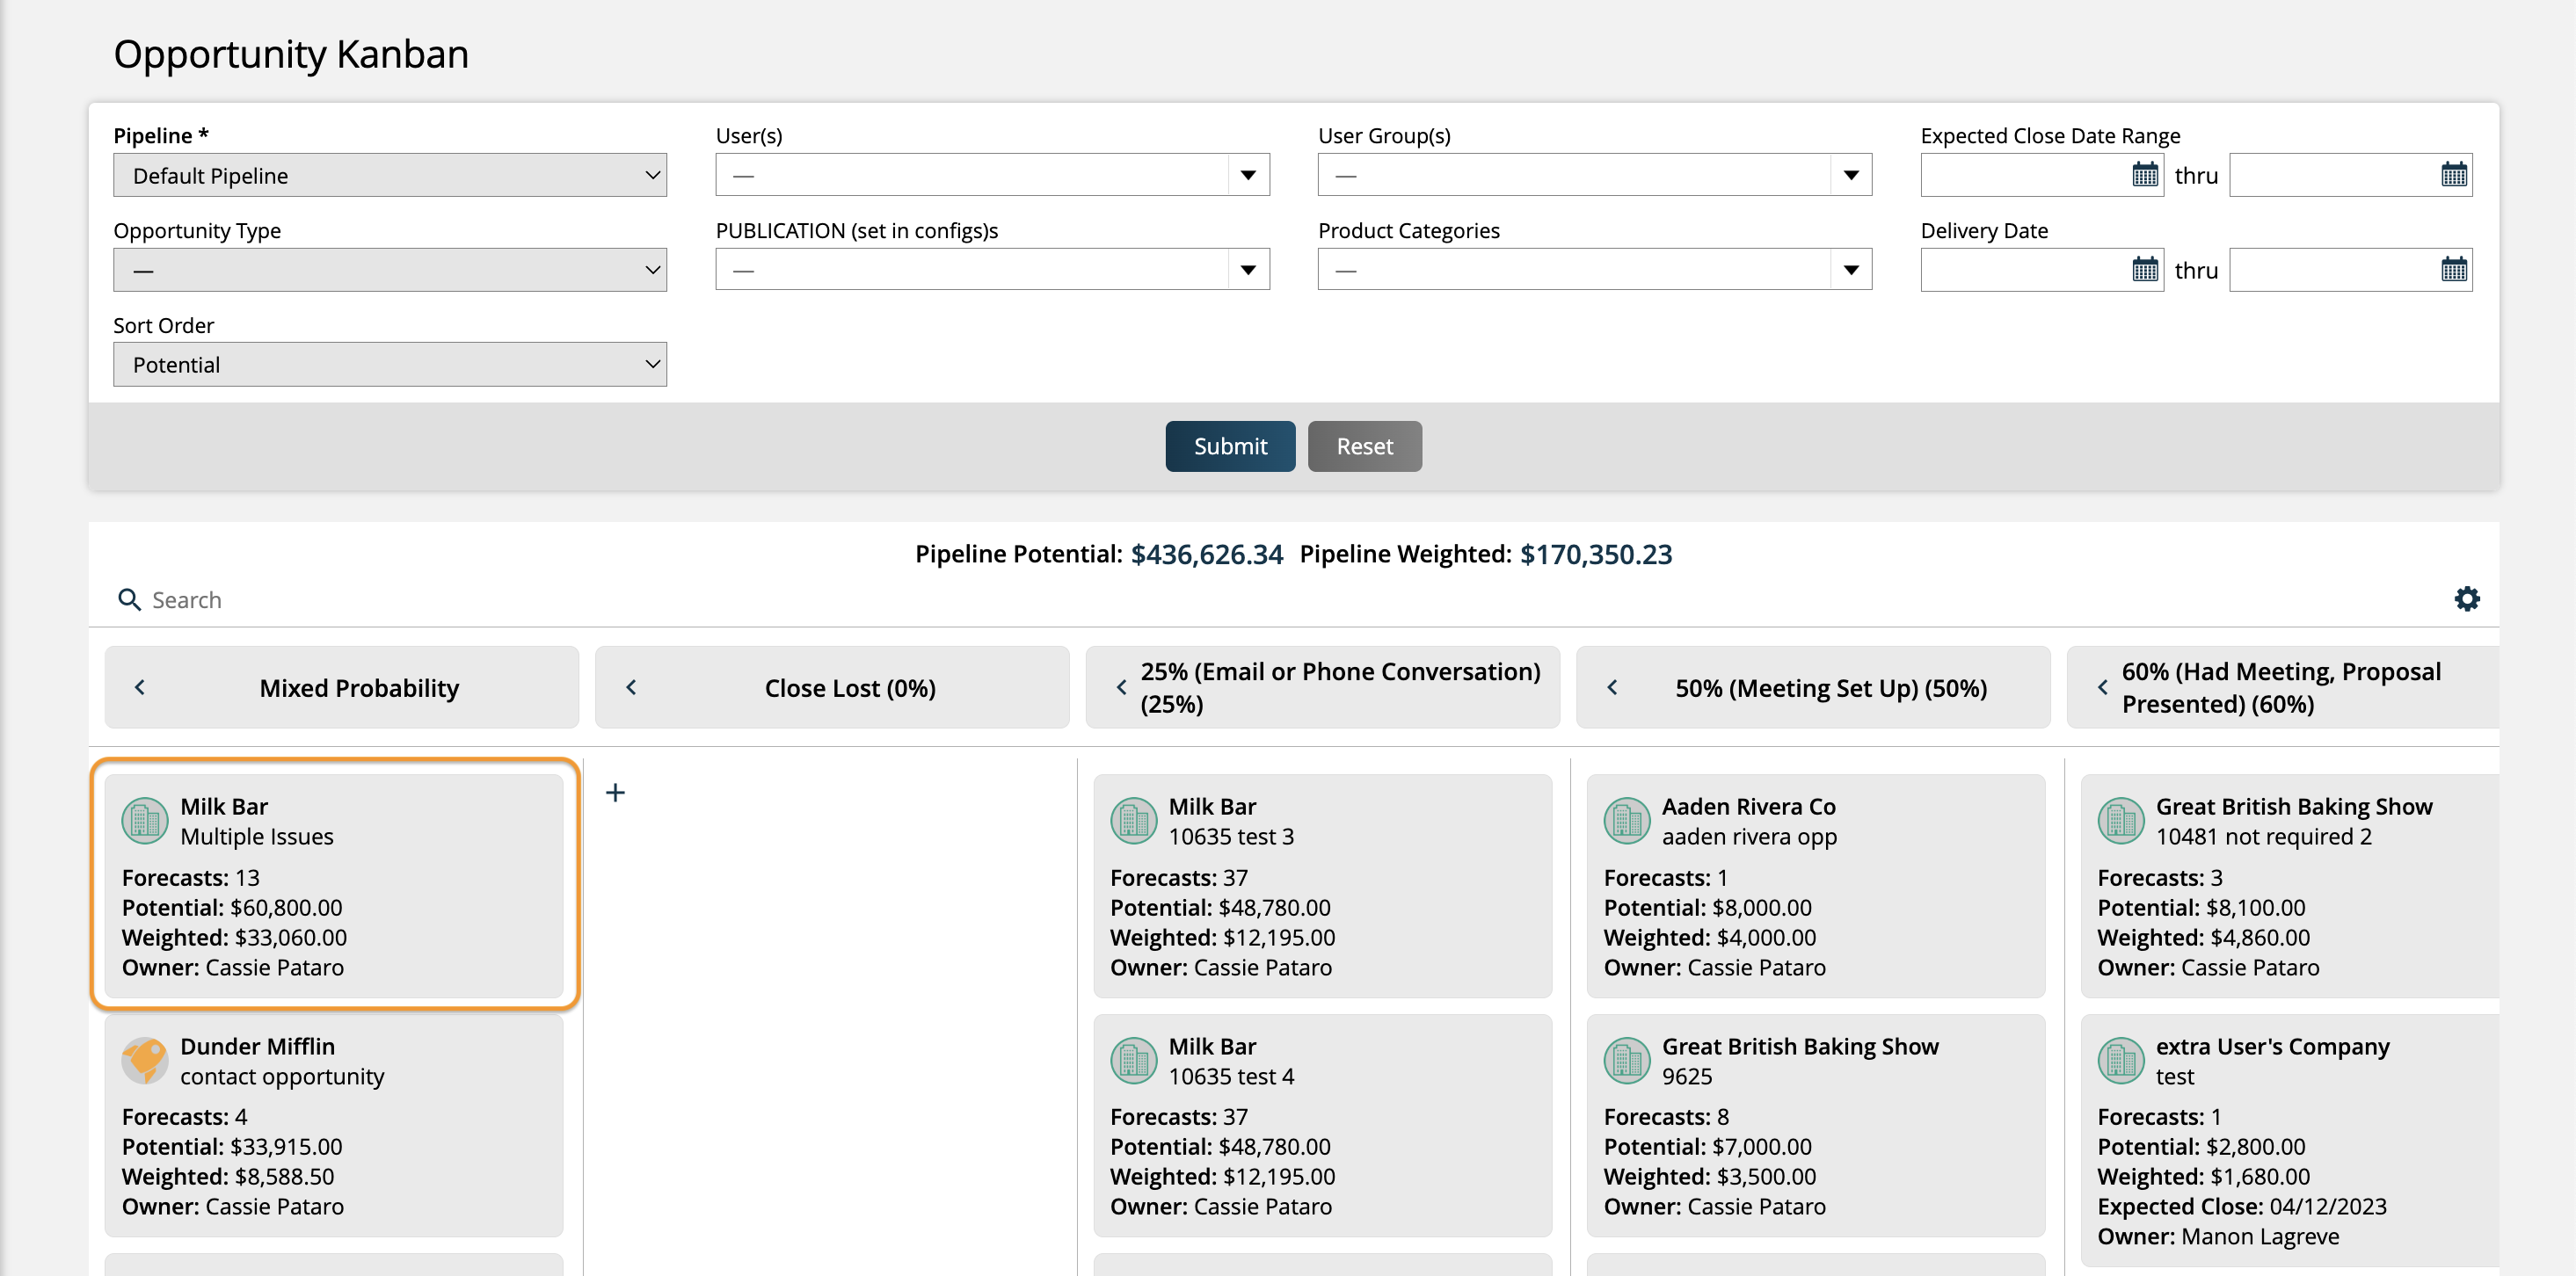Reset the kanban filters
The width and height of the screenshot is (2576, 1276).
click(1364, 446)
